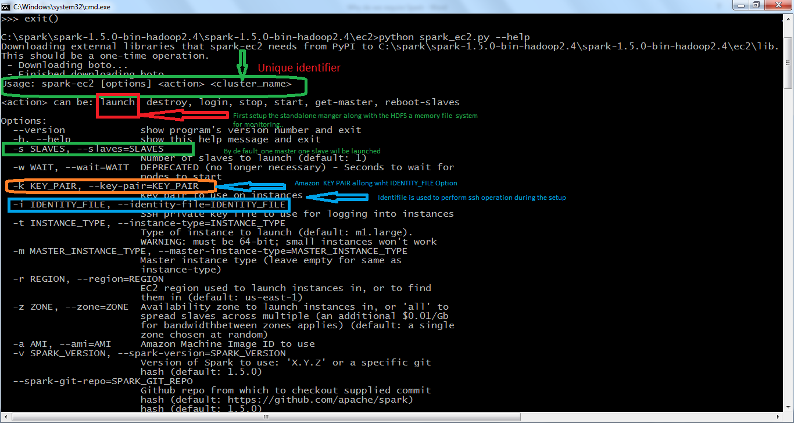This screenshot has width=794, height=423.
Task: Click 'Type of instance to launch (default: m1.large).'
Action: point(277,232)
